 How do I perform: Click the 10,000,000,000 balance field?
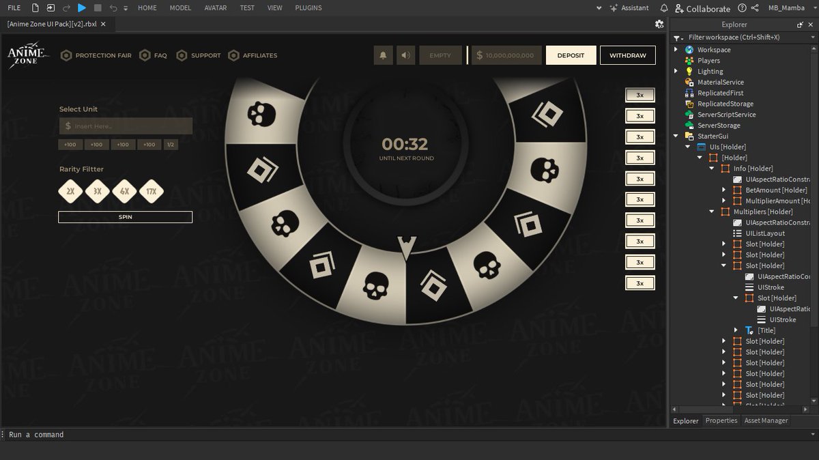point(506,55)
